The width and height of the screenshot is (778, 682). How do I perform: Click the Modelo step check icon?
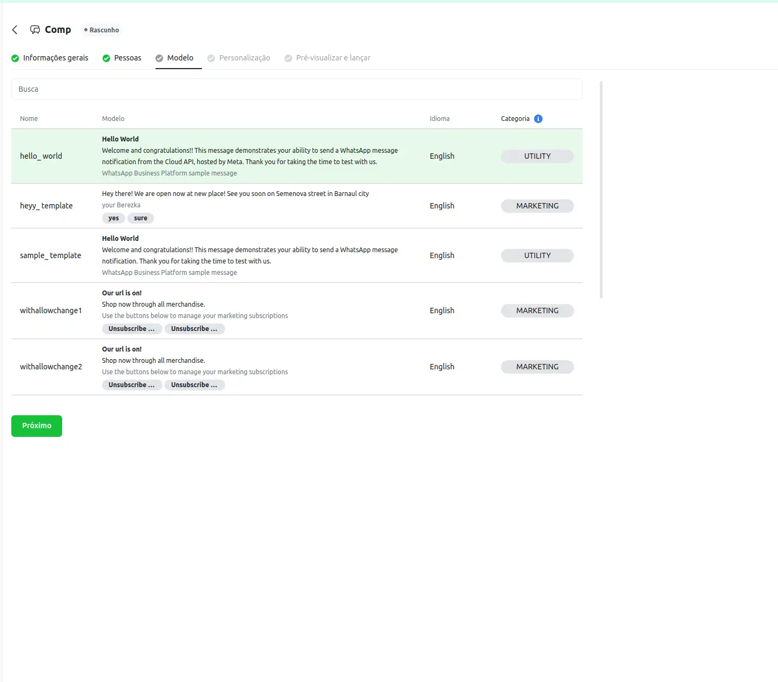coord(159,58)
